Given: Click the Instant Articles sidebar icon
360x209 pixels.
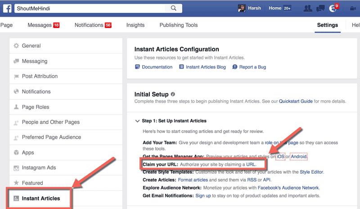Looking at the screenshot, I should 16,198.
